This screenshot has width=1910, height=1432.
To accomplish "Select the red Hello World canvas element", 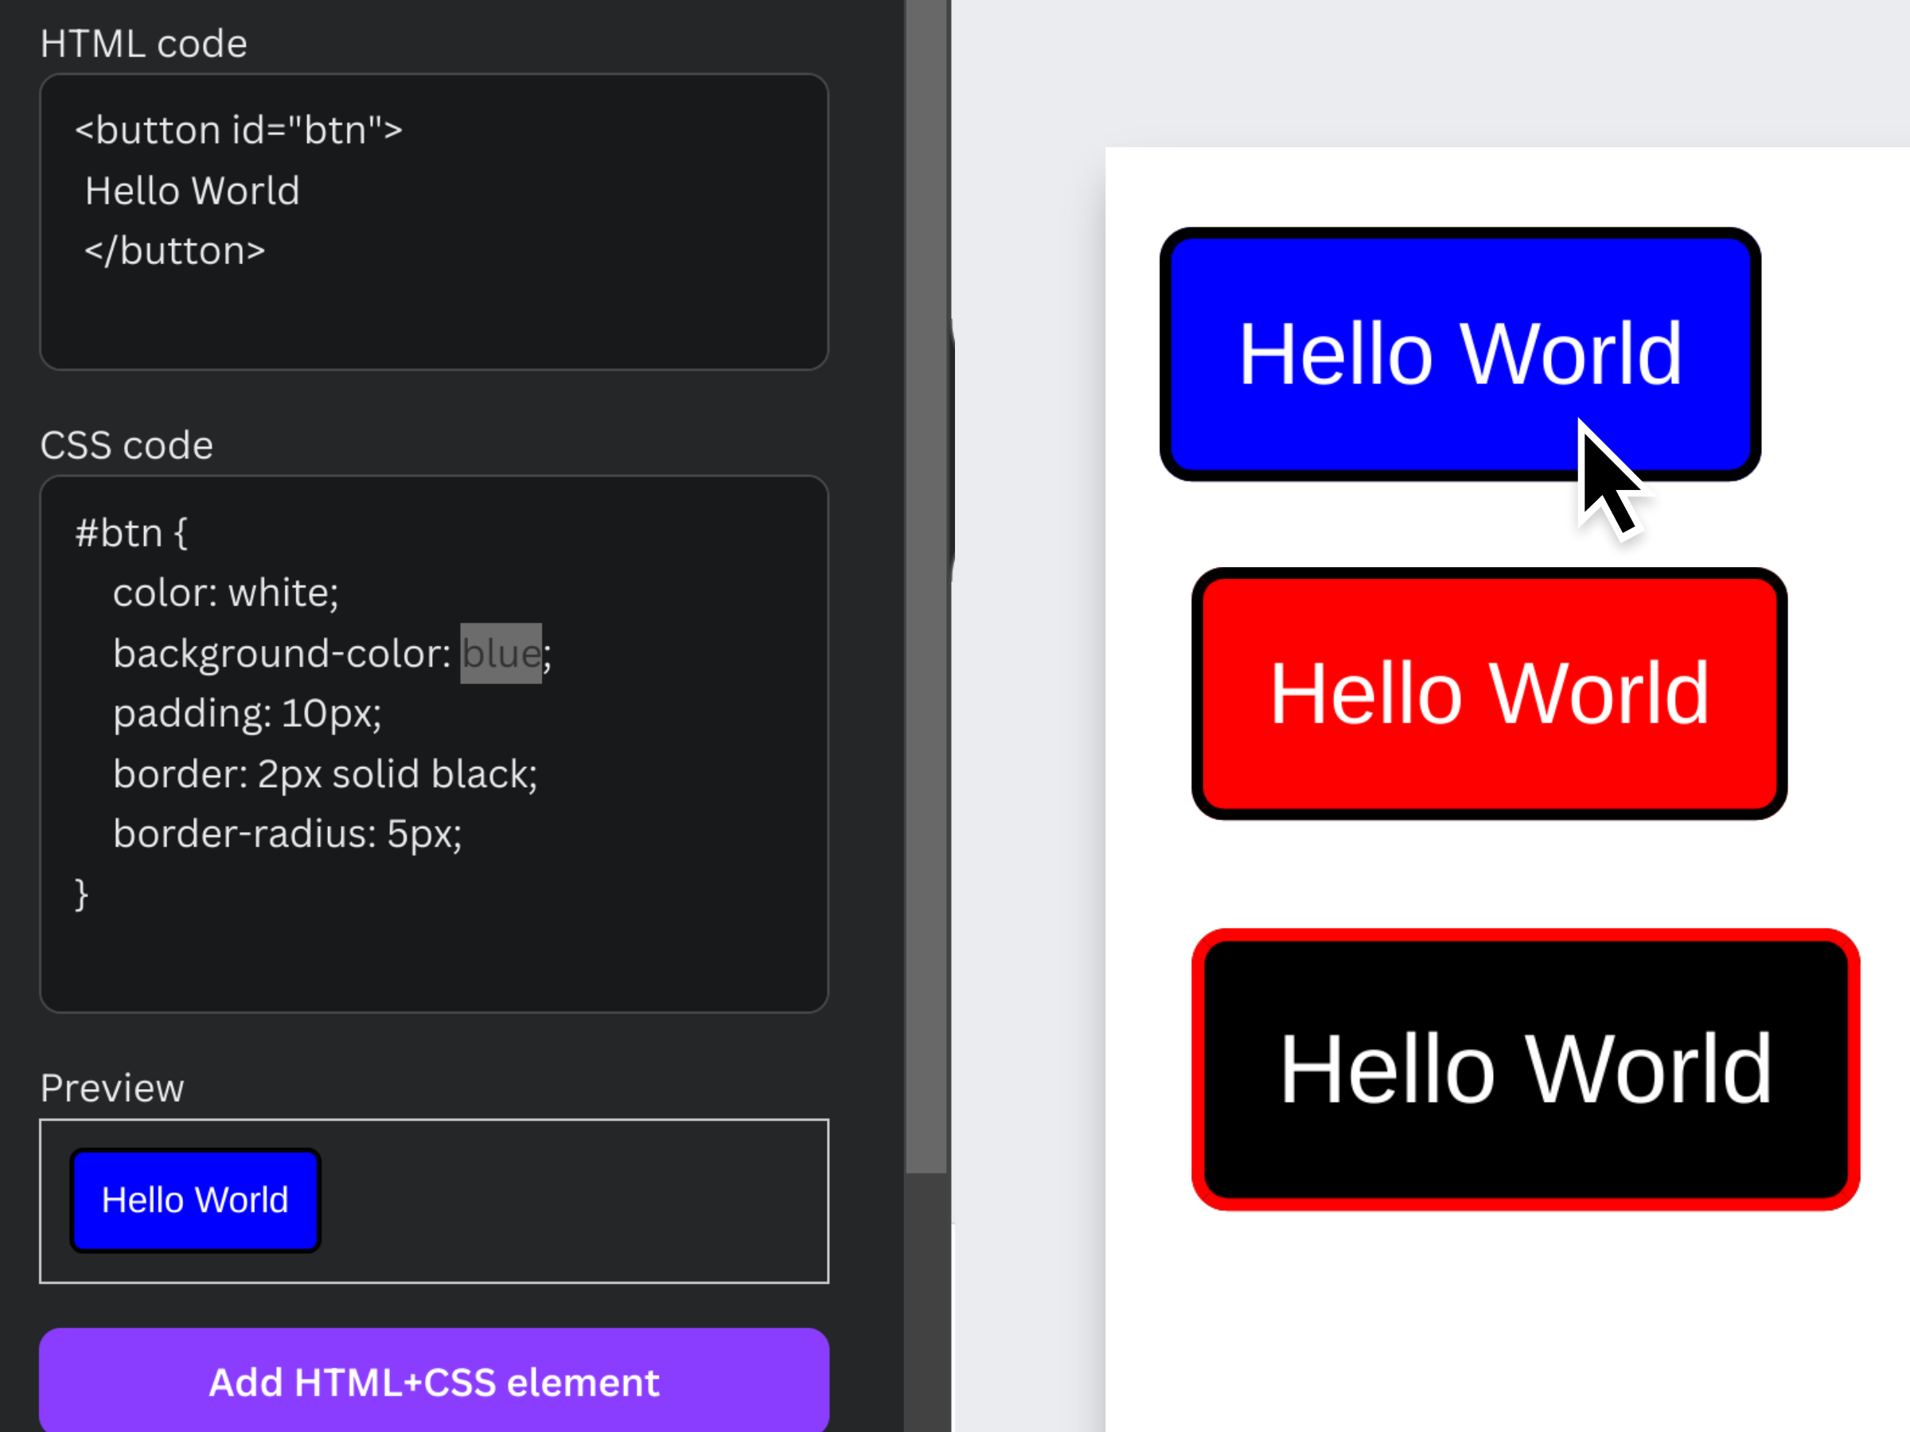I will pos(1489,693).
